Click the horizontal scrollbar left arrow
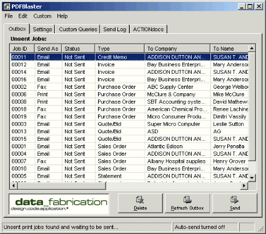 click(14, 185)
